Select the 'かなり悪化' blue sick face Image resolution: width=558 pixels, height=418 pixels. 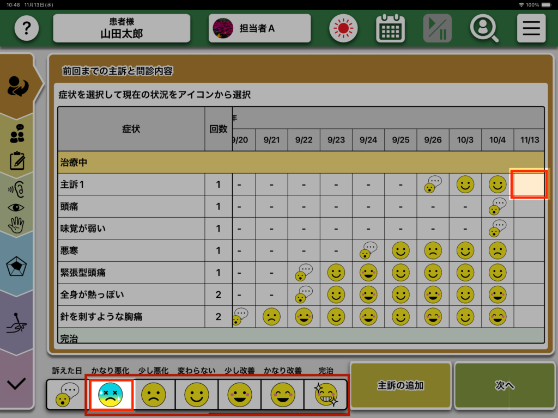[111, 395]
